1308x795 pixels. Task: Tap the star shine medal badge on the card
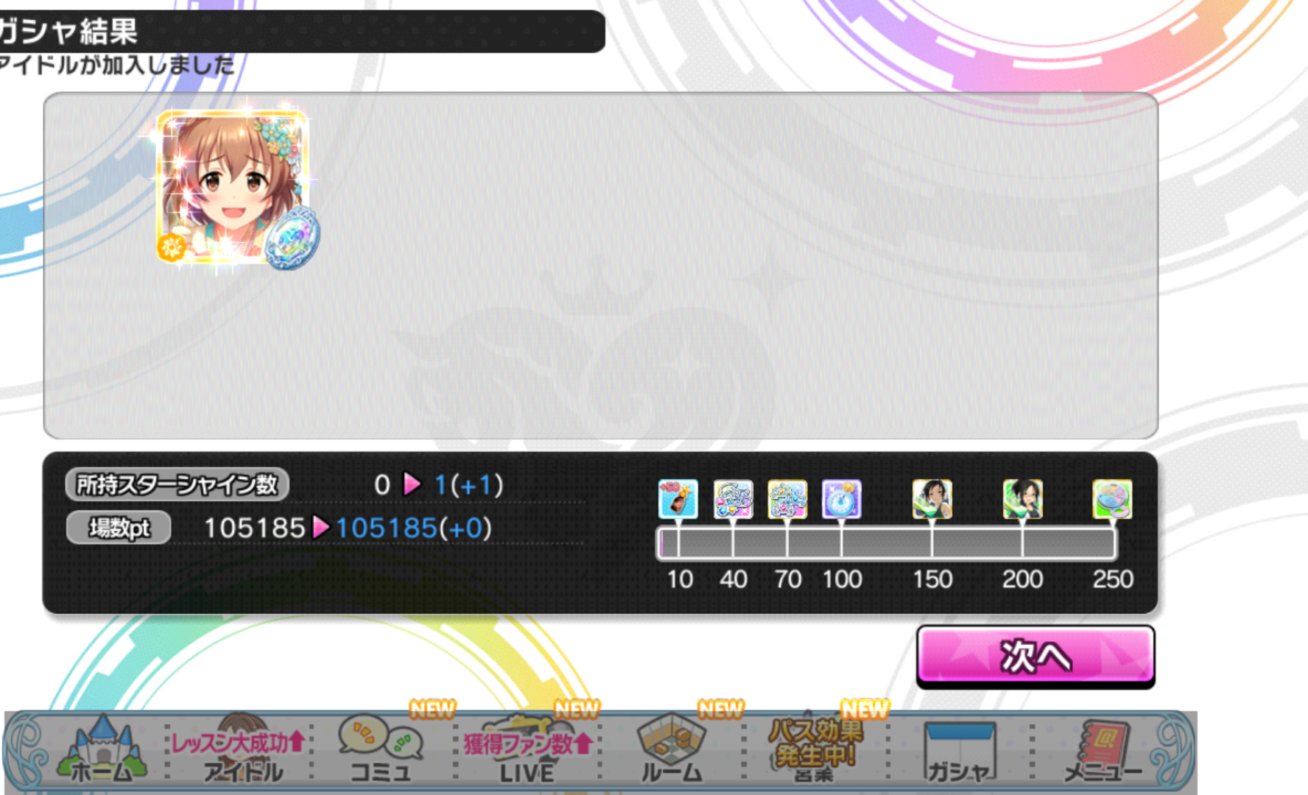point(293,237)
